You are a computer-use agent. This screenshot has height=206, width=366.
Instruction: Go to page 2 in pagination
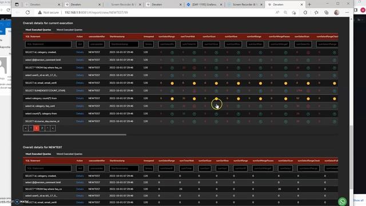(x=42, y=128)
